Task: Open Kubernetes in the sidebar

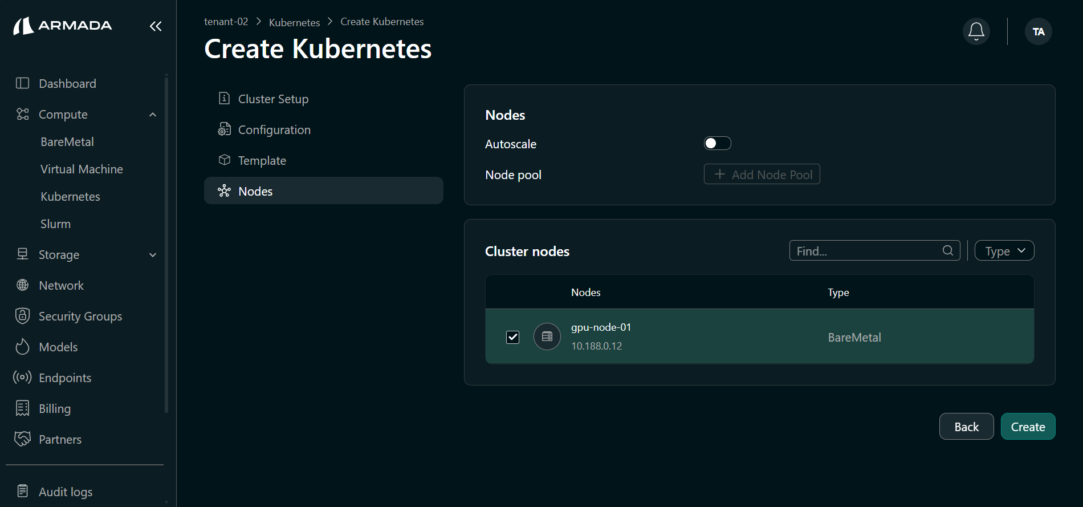Action: [x=70, y=196]
